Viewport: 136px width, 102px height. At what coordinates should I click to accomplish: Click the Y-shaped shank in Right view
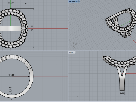coord(122,78)
